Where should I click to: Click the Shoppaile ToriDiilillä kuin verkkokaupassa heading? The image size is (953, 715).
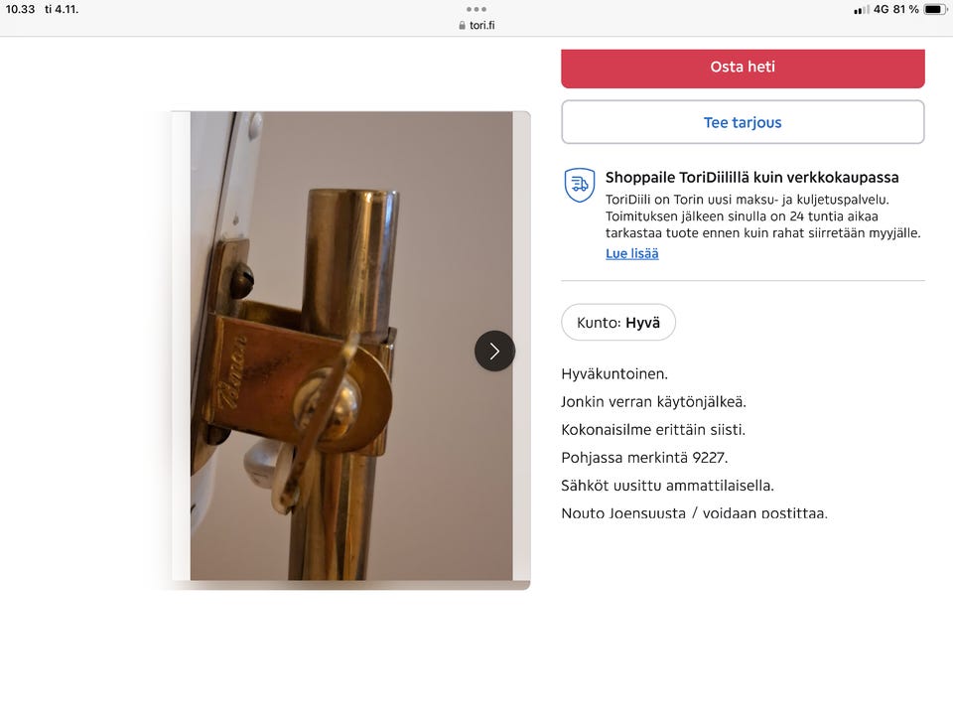click(751, 178)
